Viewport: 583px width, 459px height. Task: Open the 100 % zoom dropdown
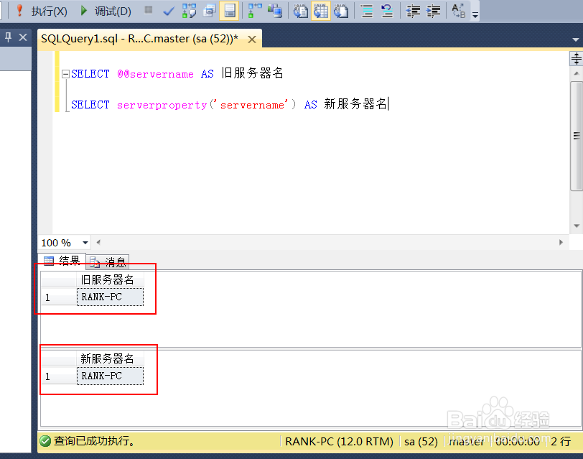pyautogui.click(x=85, y=243)
